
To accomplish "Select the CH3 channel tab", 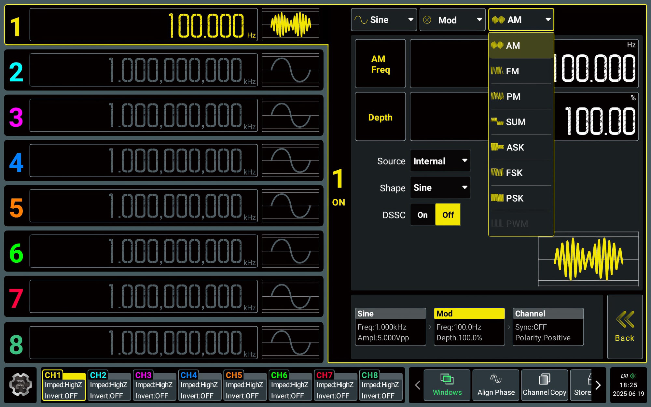I will point(154,386).
